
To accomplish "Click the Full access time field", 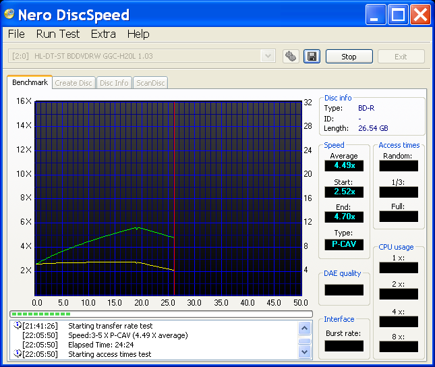I will pyautogui.click(x=399, y=217).
